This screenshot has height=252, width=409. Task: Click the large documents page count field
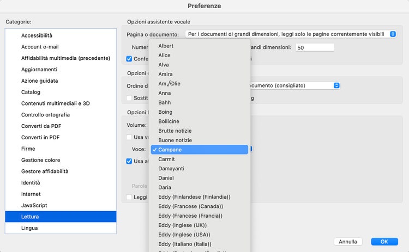(x=314, y=47)
